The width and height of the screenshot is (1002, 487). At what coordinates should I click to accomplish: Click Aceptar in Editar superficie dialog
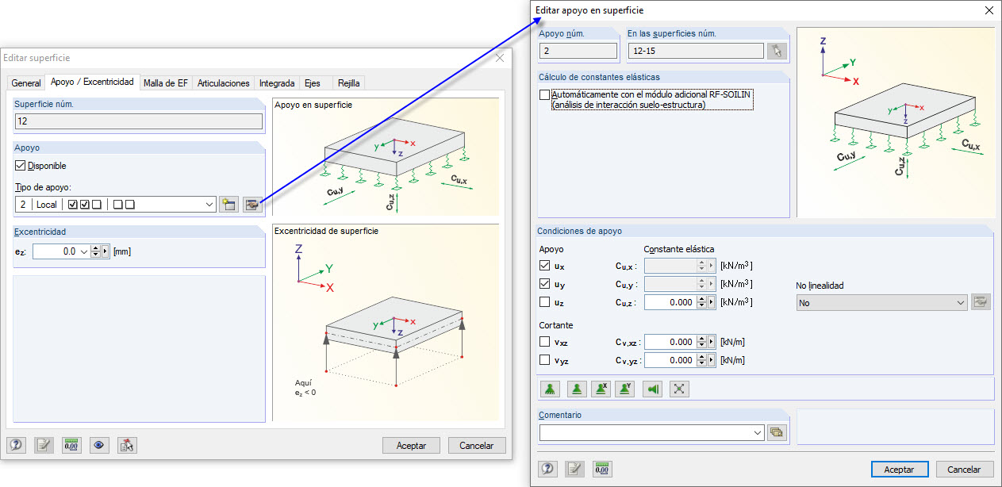click(x=411, y=446)
